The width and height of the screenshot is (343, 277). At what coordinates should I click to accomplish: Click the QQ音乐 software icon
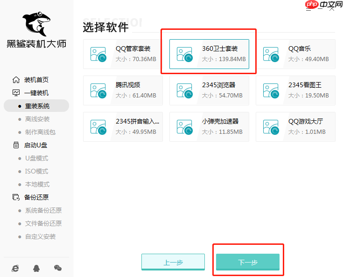pos(271,55)
